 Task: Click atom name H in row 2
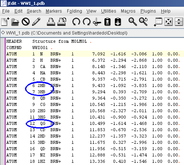41,60
